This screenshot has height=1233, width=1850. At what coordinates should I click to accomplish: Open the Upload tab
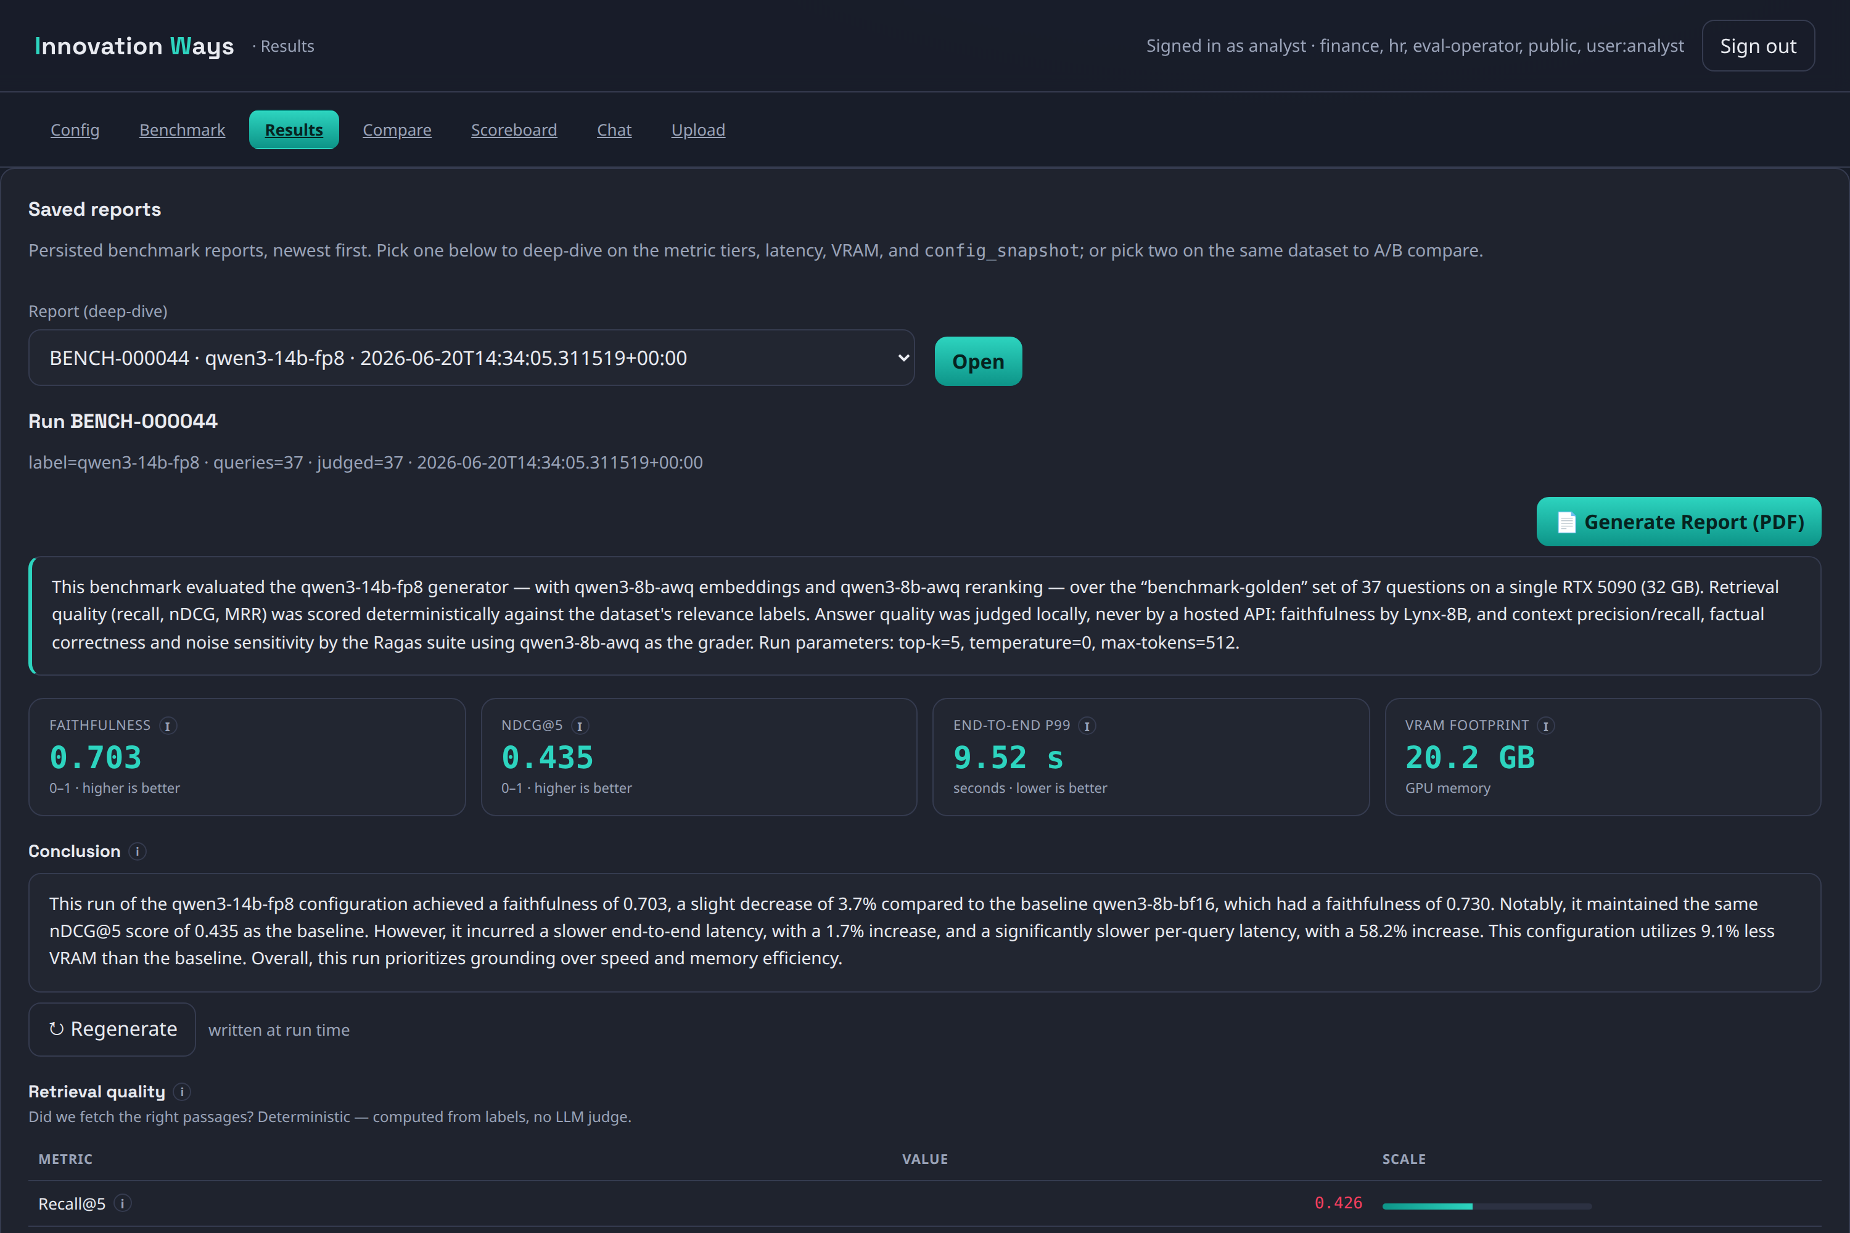point(699,129)
